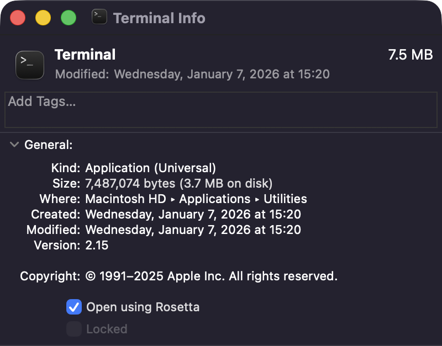Click the Macintosh HD path location
This screenshot has height=346, width=442.
(x=125, y=199)
